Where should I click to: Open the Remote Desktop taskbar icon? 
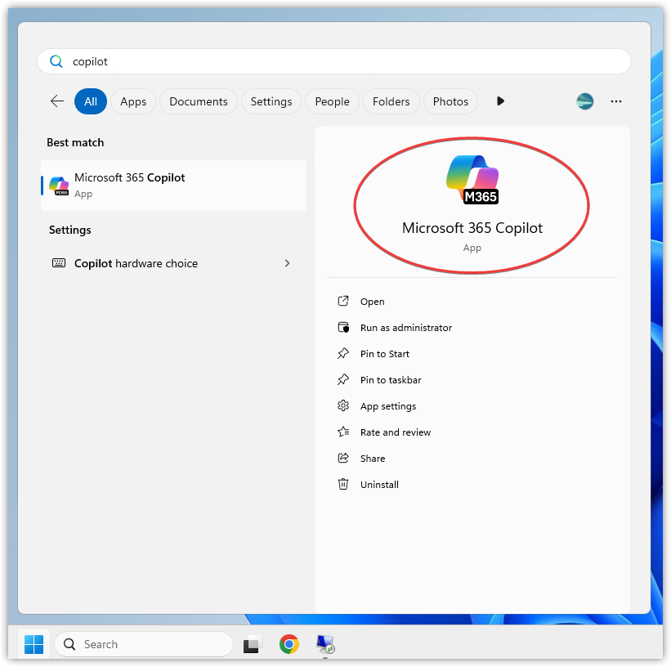click(325, 644)
